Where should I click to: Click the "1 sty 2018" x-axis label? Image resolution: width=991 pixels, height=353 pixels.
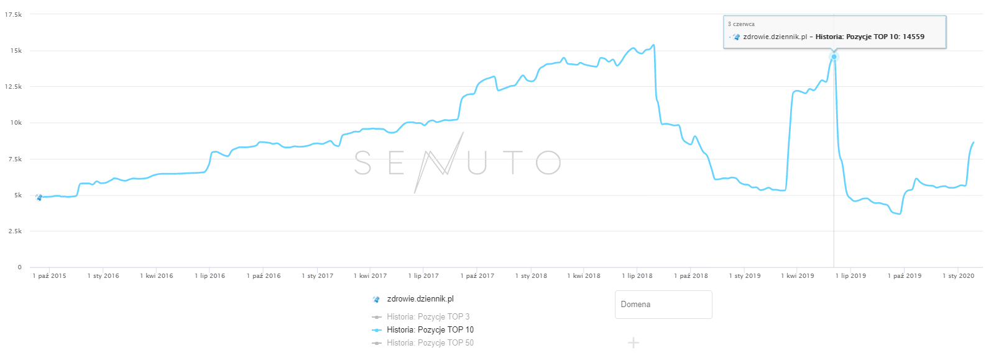click(x=531, y=276)
